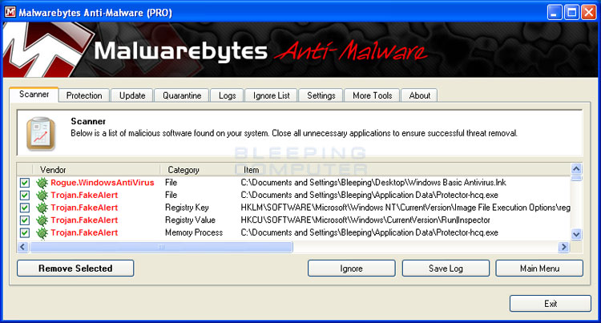Maximize the Malwarebytes window
The image size is (601, 323).
point(571,12)
